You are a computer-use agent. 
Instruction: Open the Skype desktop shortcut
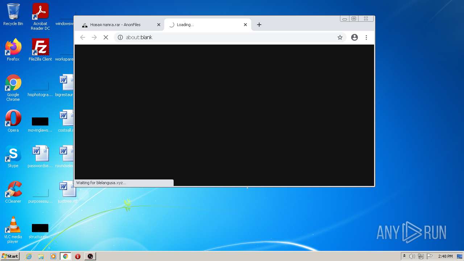click(13, 157)
